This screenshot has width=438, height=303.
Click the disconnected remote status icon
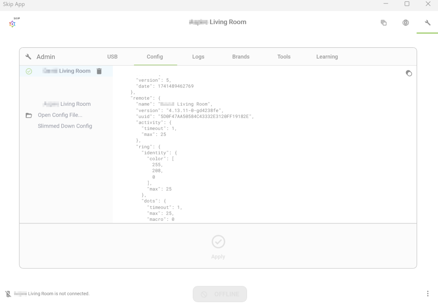click(8, 293)
